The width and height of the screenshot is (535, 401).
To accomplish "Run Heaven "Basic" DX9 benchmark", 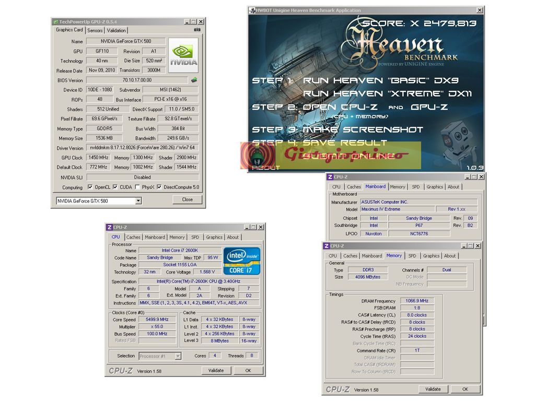I will (381, 80).
